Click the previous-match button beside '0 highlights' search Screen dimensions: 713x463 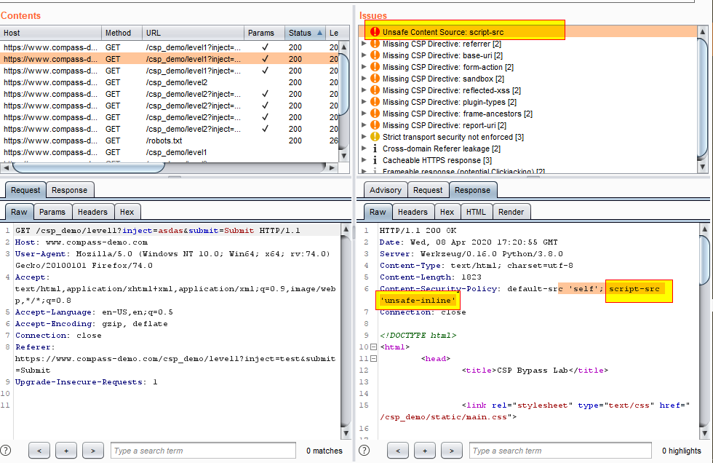pos(398,451)
